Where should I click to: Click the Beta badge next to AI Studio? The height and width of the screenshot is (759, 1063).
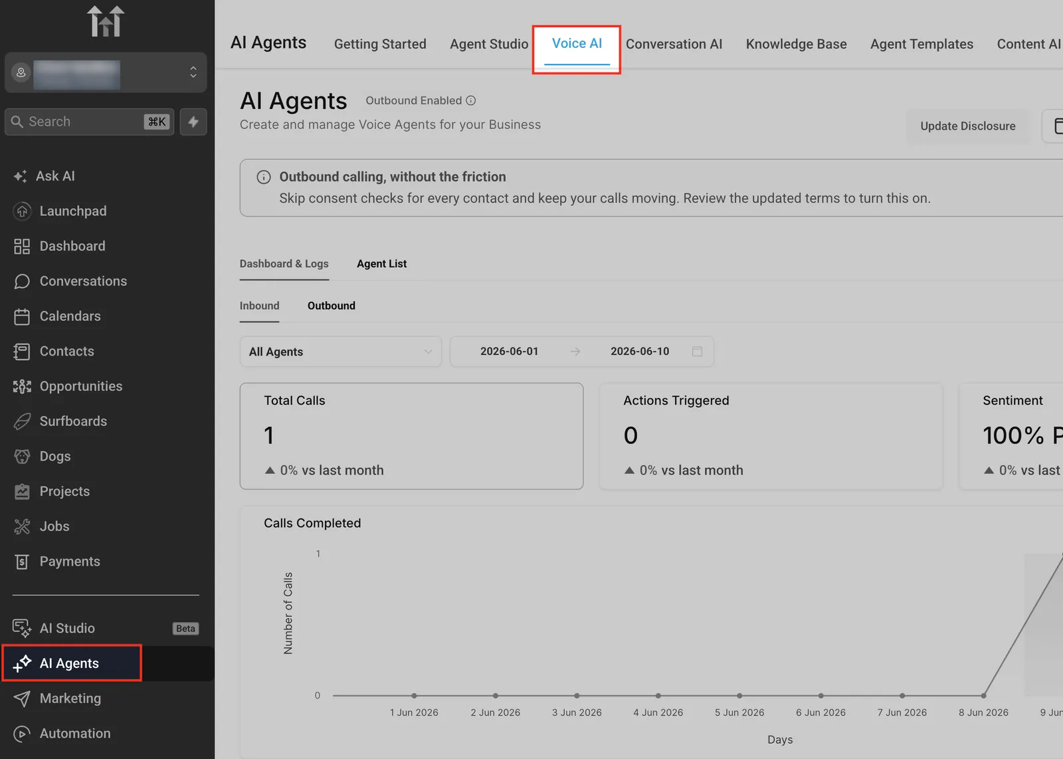point(186,629)
